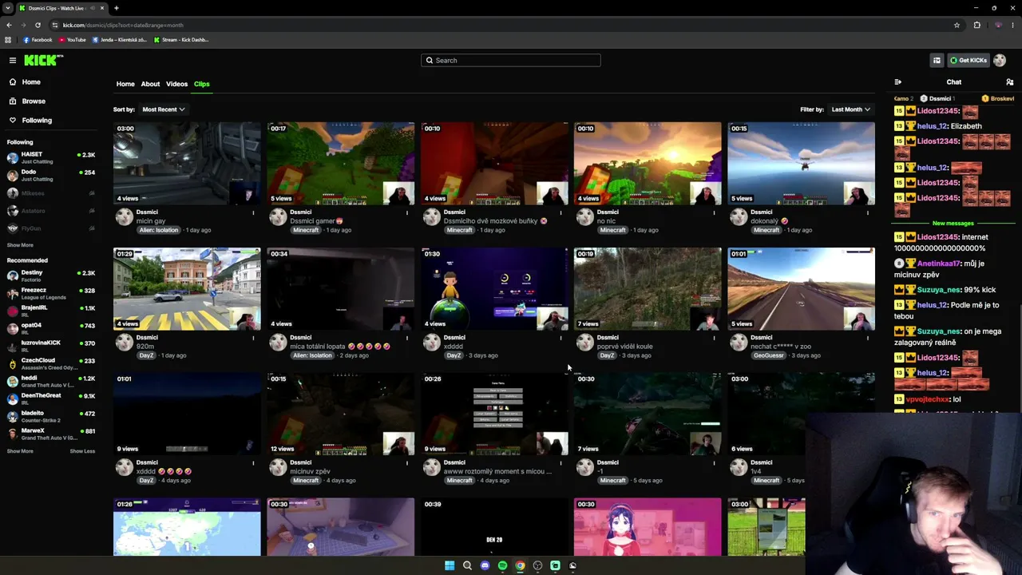
Task: Click username Anetinkaa17 in chat
Action: pos(939,264)
